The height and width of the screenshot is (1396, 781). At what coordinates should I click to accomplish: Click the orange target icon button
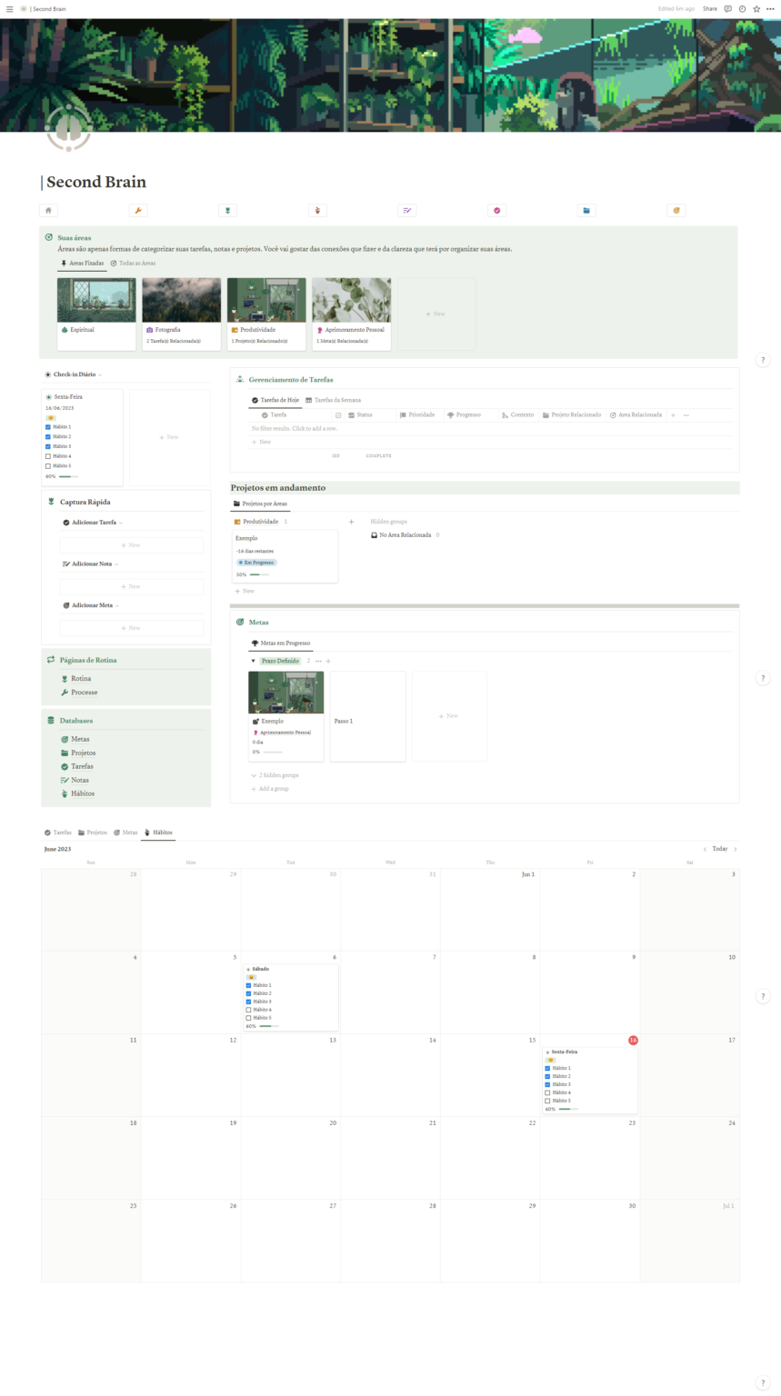676,211
